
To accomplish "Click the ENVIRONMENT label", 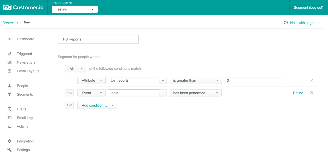I will [62, 3].
